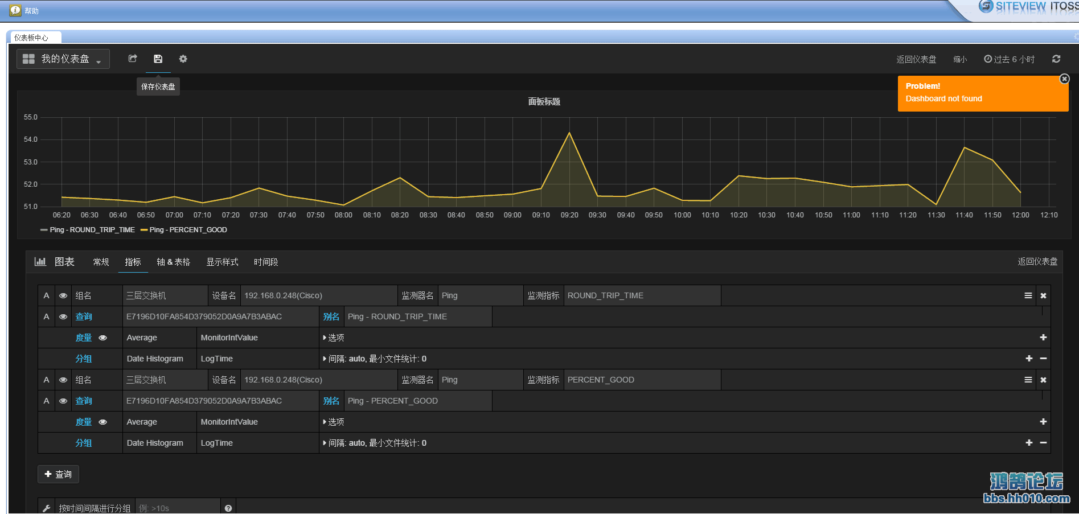This screenshot has width=1079, height=514.
Task: Click 返回仪表盘 in the top navigation
Action: pyautogui.click(x=916, y=59)
